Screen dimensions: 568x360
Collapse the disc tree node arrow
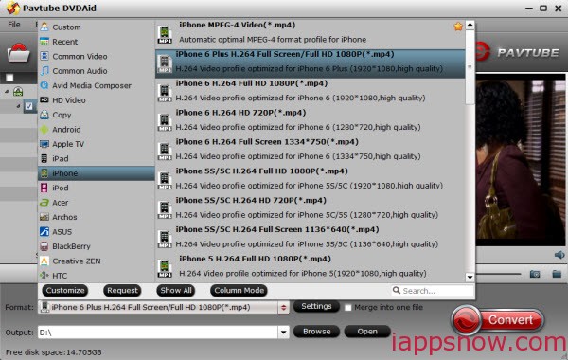7,91
